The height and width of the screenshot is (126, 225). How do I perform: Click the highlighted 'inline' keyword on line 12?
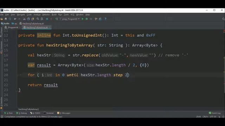[44, 35]
